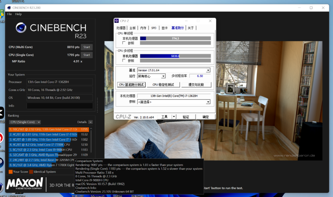Select the Intel Xeon W-3265M ranking row
The height and width of the screenshot is (197, 333).
point(42,160)
